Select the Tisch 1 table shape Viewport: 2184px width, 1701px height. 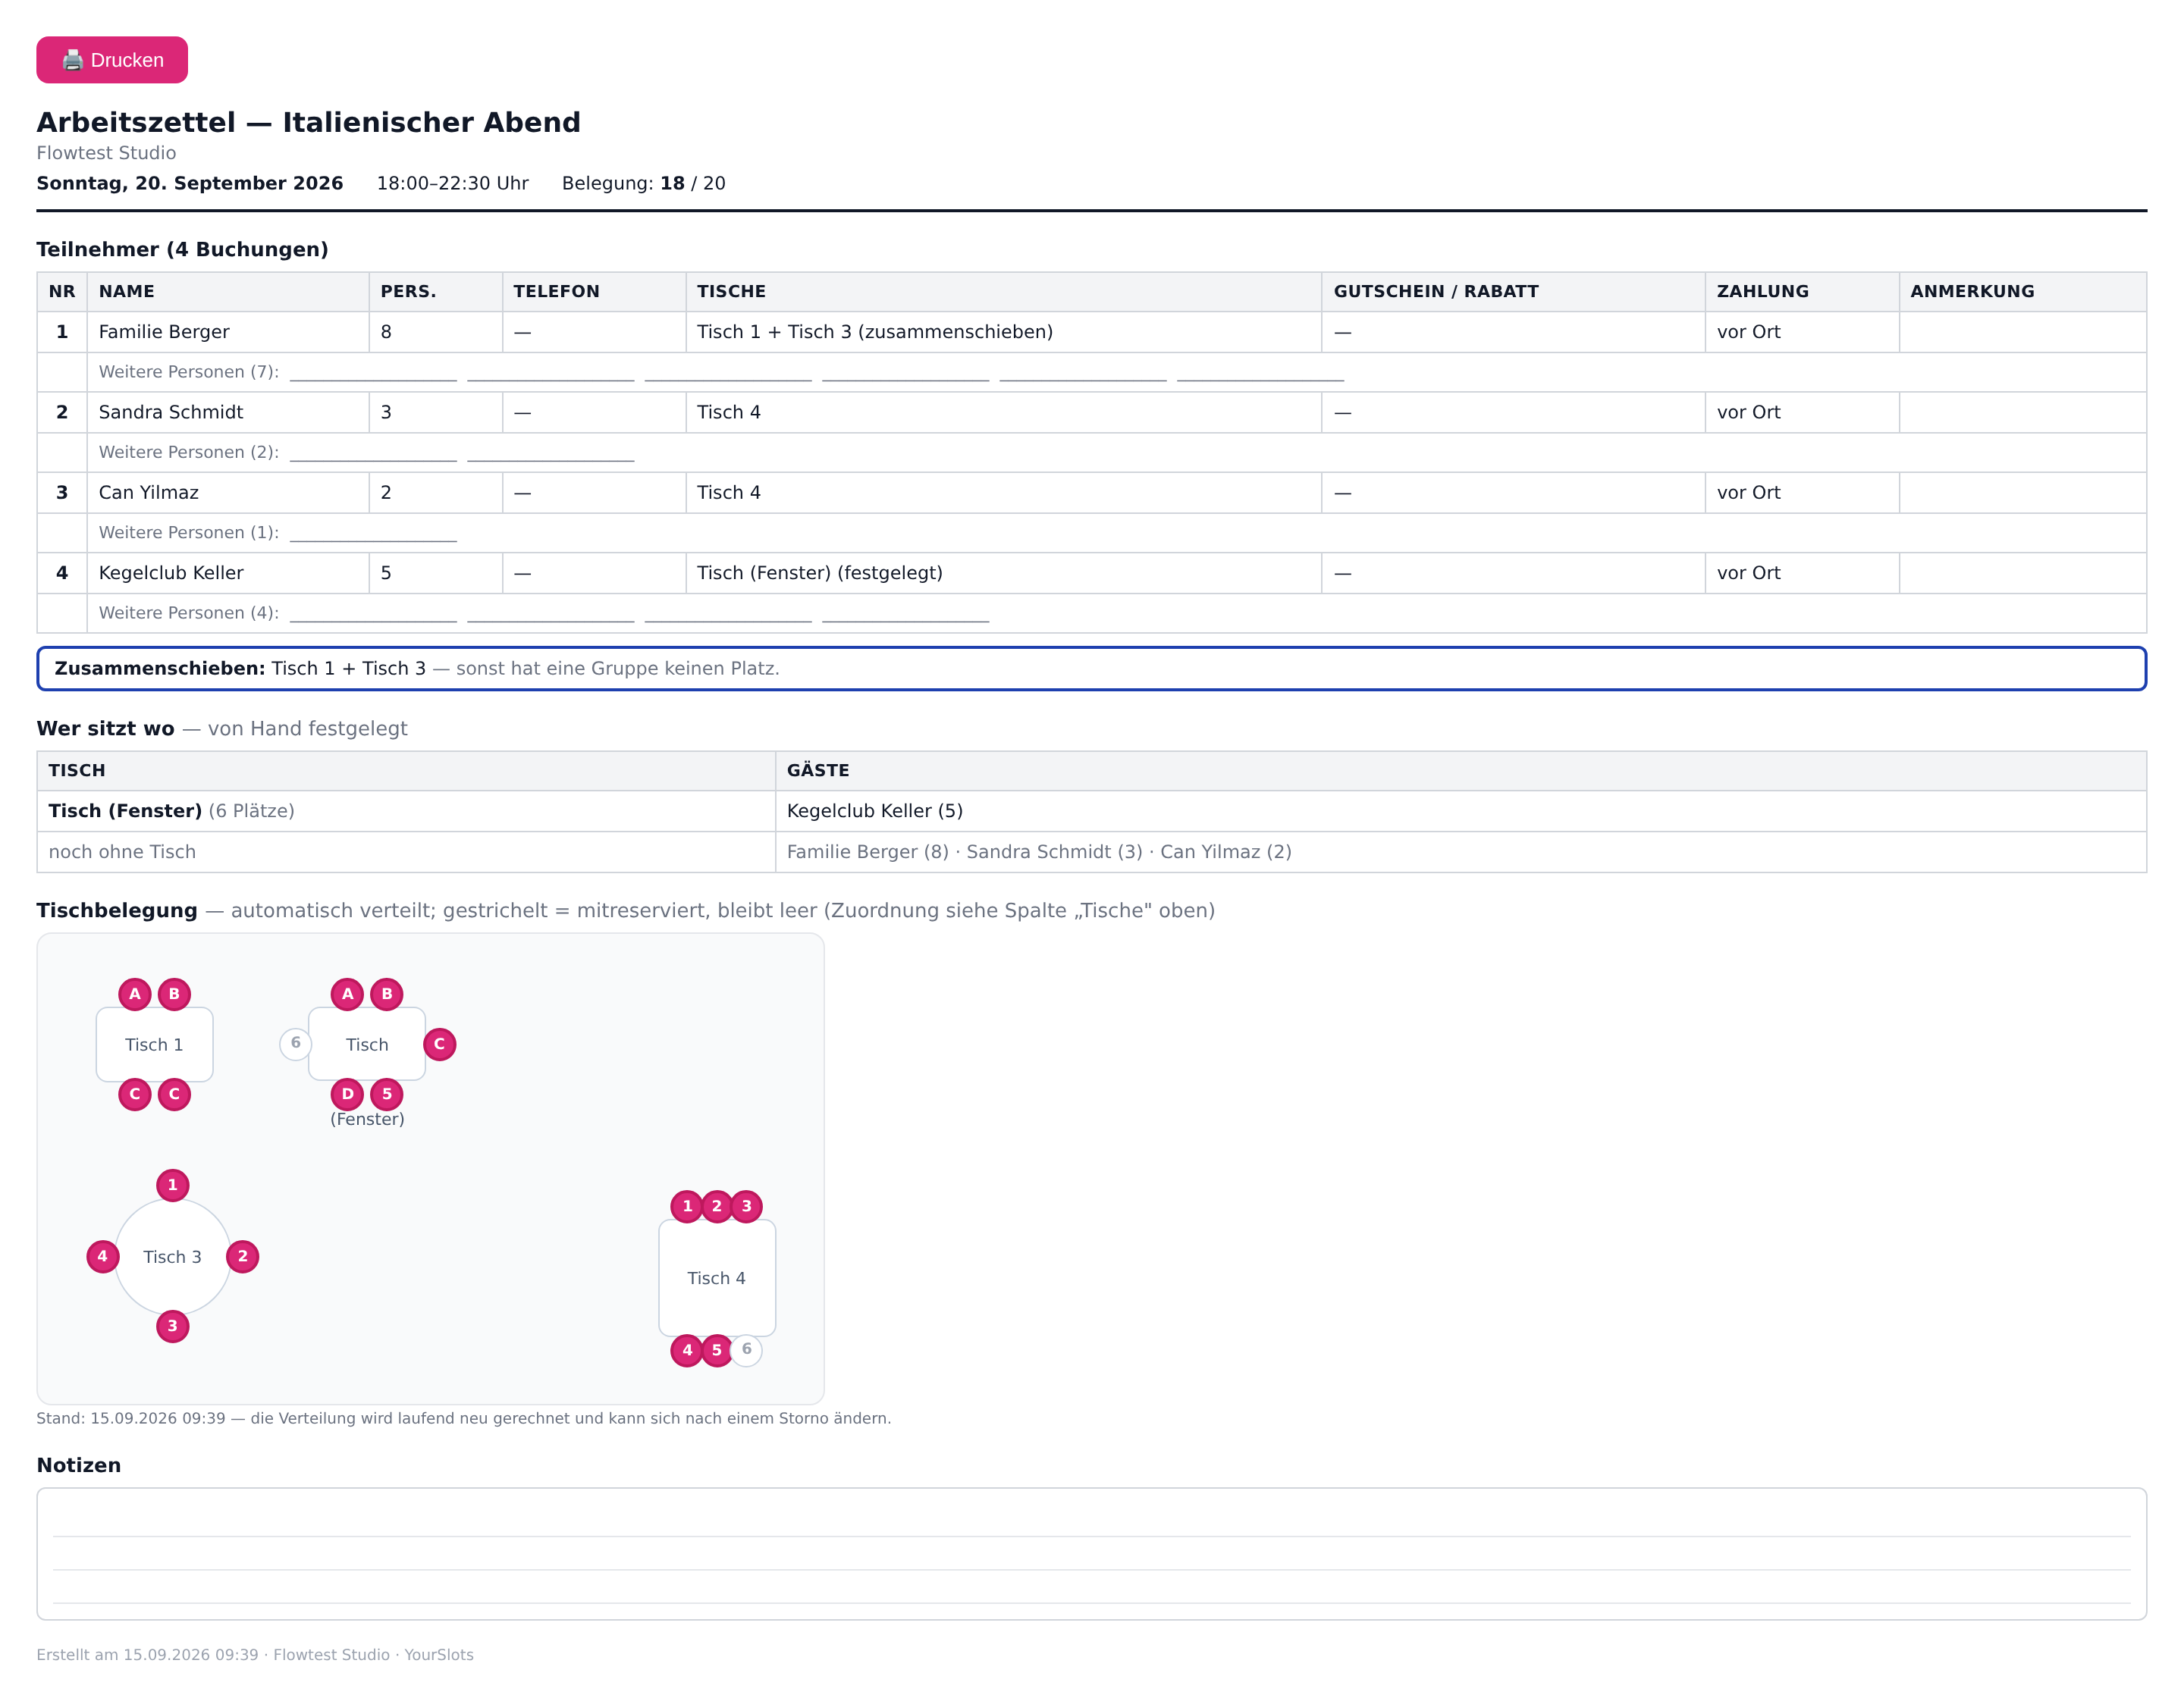[154, 1045]
